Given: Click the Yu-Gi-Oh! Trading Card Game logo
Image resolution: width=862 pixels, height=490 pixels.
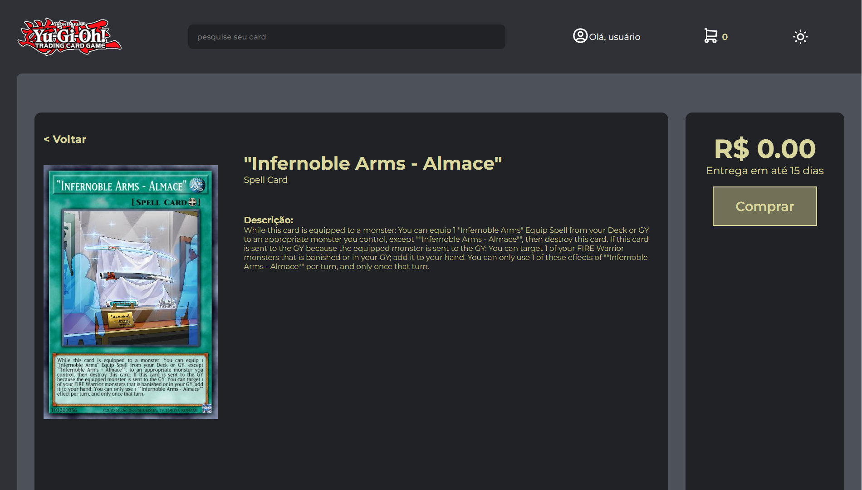Looking at the screenshot, I should [69, 37].
